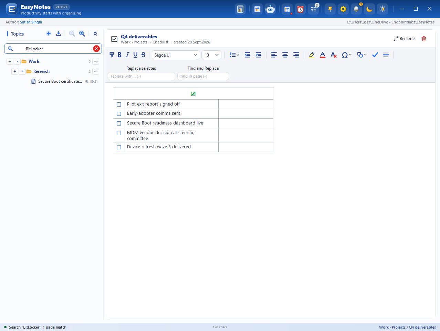Decrease indent of text

point(248,55)
